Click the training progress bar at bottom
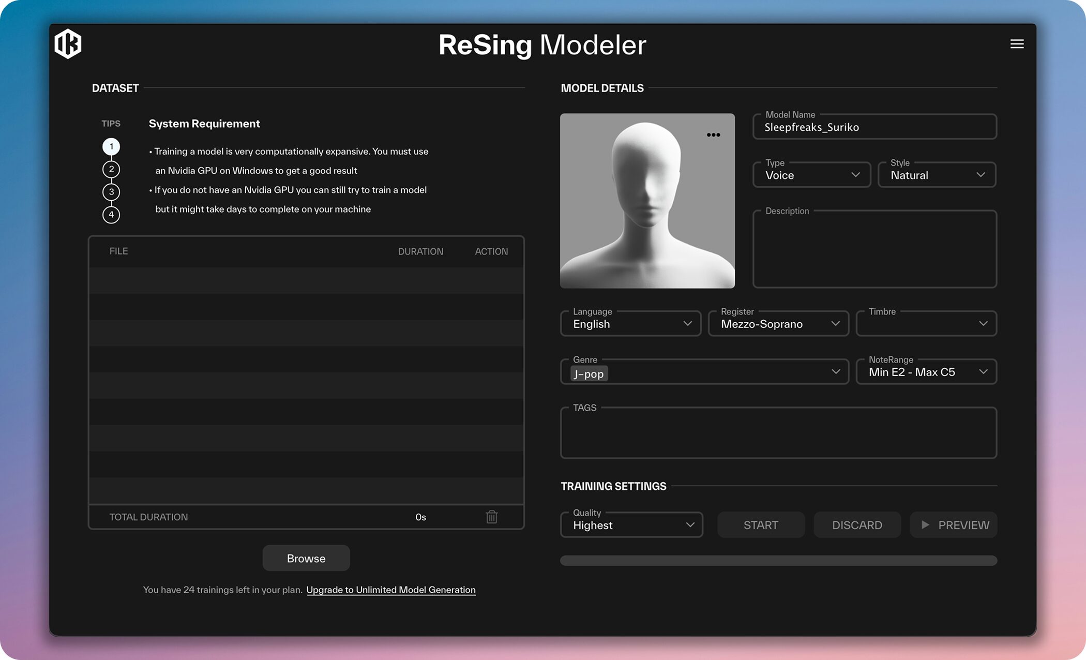The width and height of the screenshot is (1086, 660). click(x=778, y=560)
